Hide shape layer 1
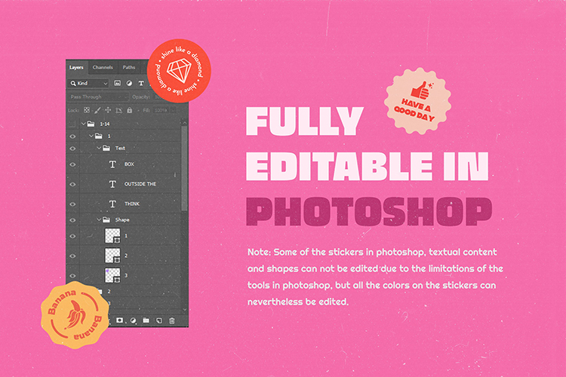 72,236
